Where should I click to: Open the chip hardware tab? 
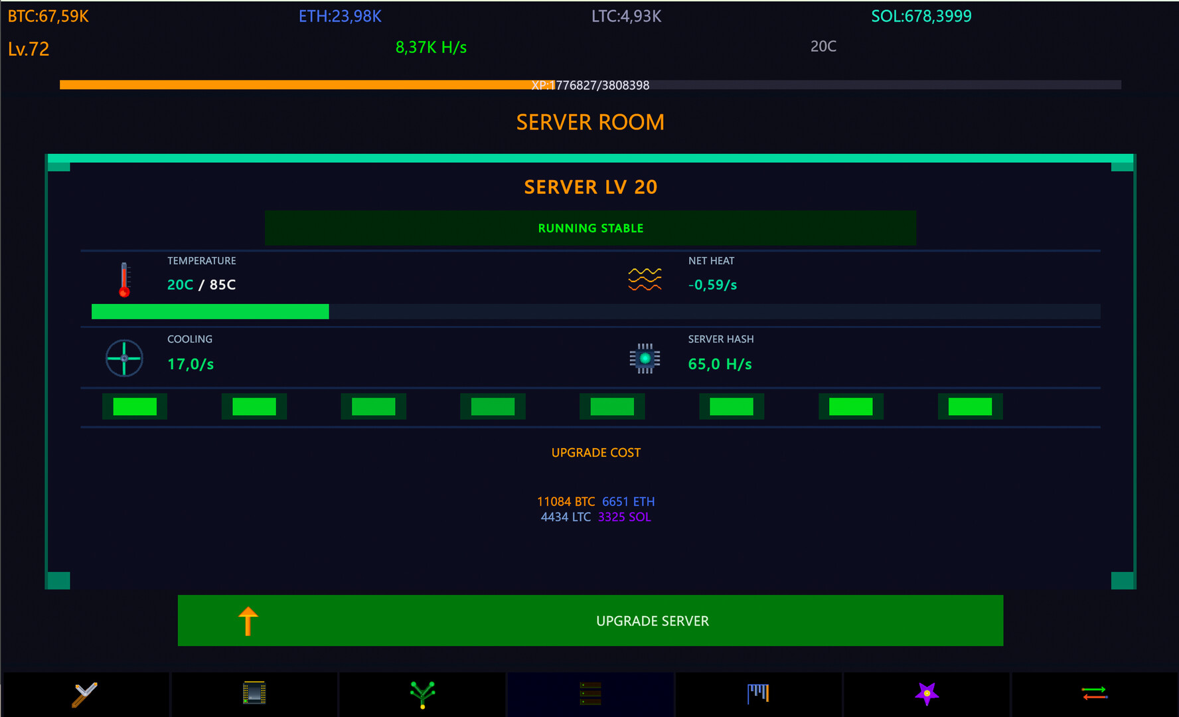pyautogui.click(x=254, y=693)
